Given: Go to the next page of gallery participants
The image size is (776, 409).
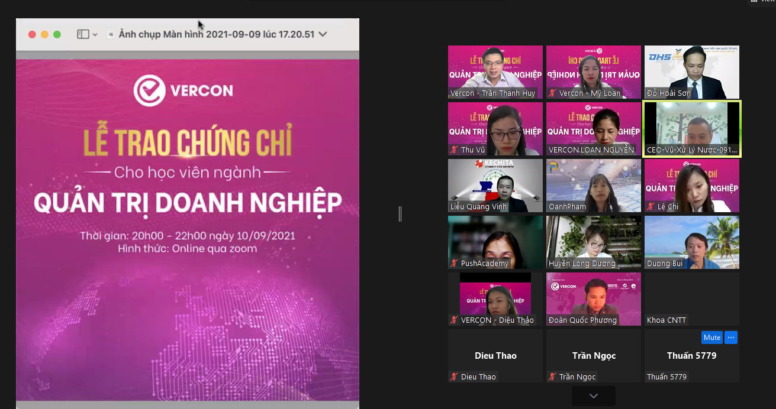Looking at the screenshot, I should [593, 395].
